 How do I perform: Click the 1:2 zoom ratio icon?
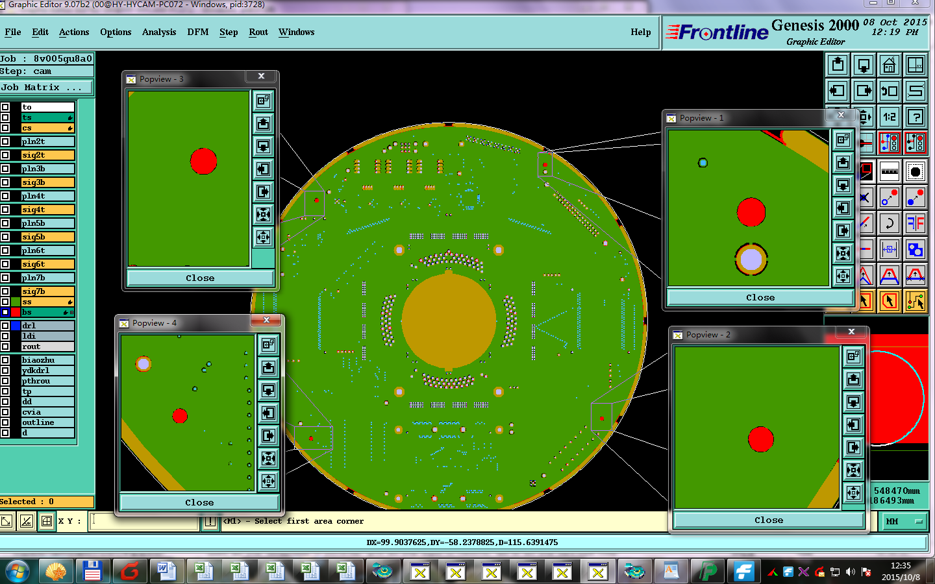pos(890,117)
